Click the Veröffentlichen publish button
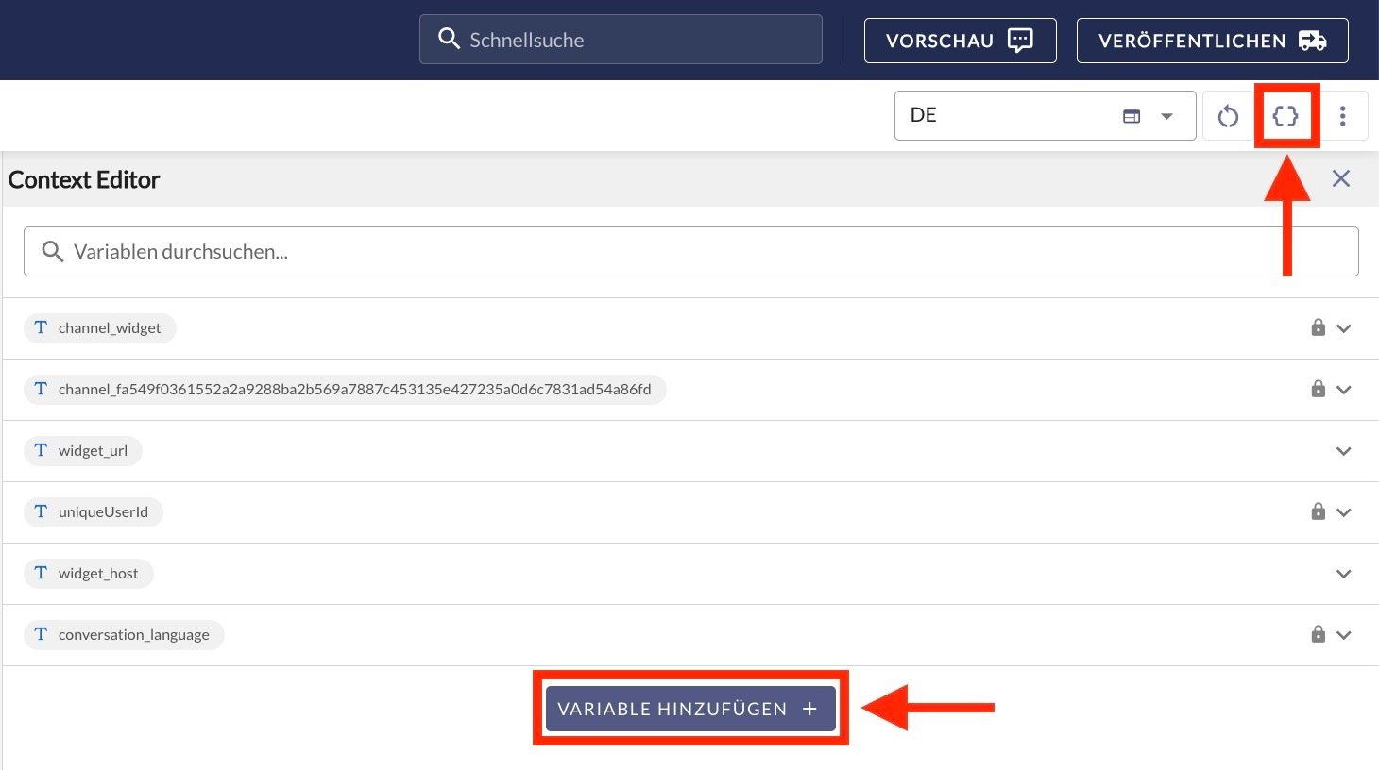Viewport: 1379px width, 770px height. (1212, 41)
